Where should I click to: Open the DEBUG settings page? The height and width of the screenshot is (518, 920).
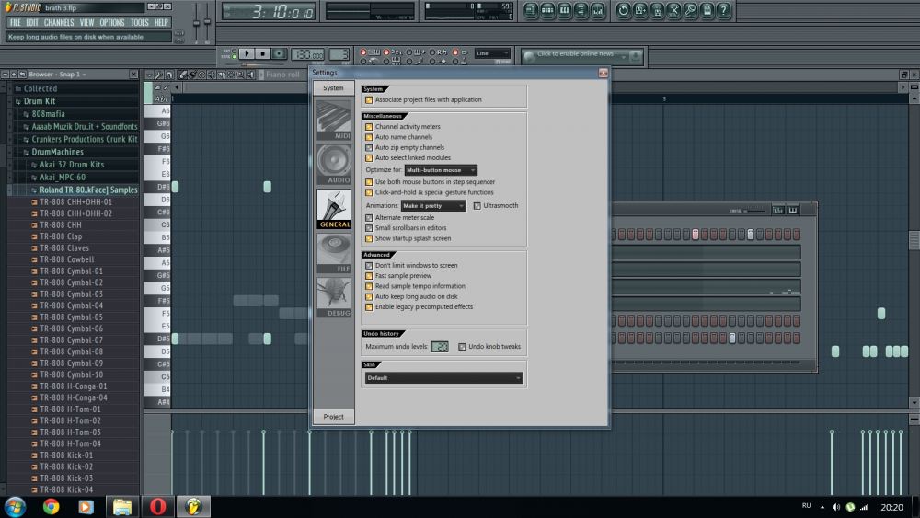click(x=334, y=297)
